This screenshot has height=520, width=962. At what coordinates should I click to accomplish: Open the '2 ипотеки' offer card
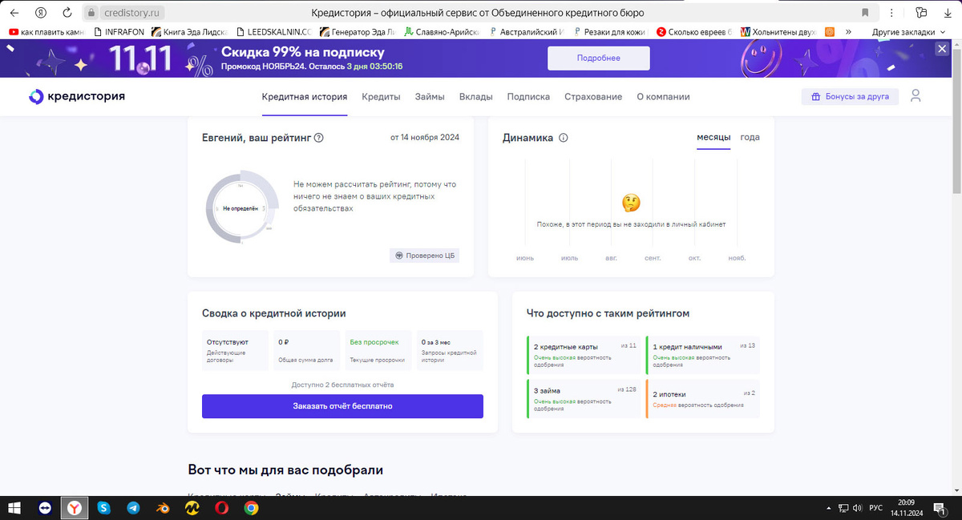coord(703,399)
